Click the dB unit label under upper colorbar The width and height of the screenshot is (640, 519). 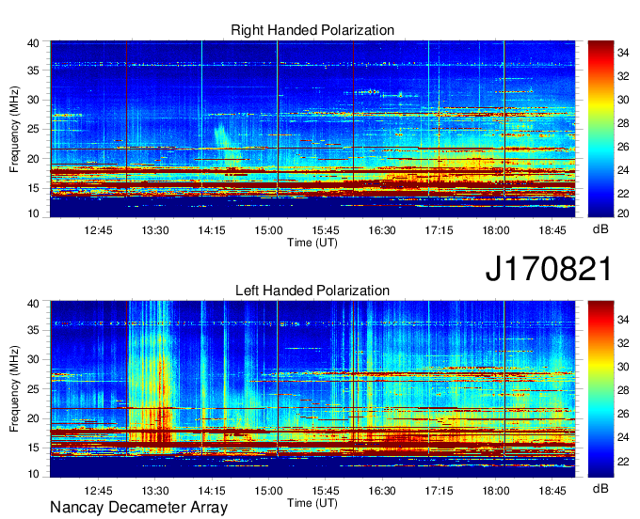(600, 229)
